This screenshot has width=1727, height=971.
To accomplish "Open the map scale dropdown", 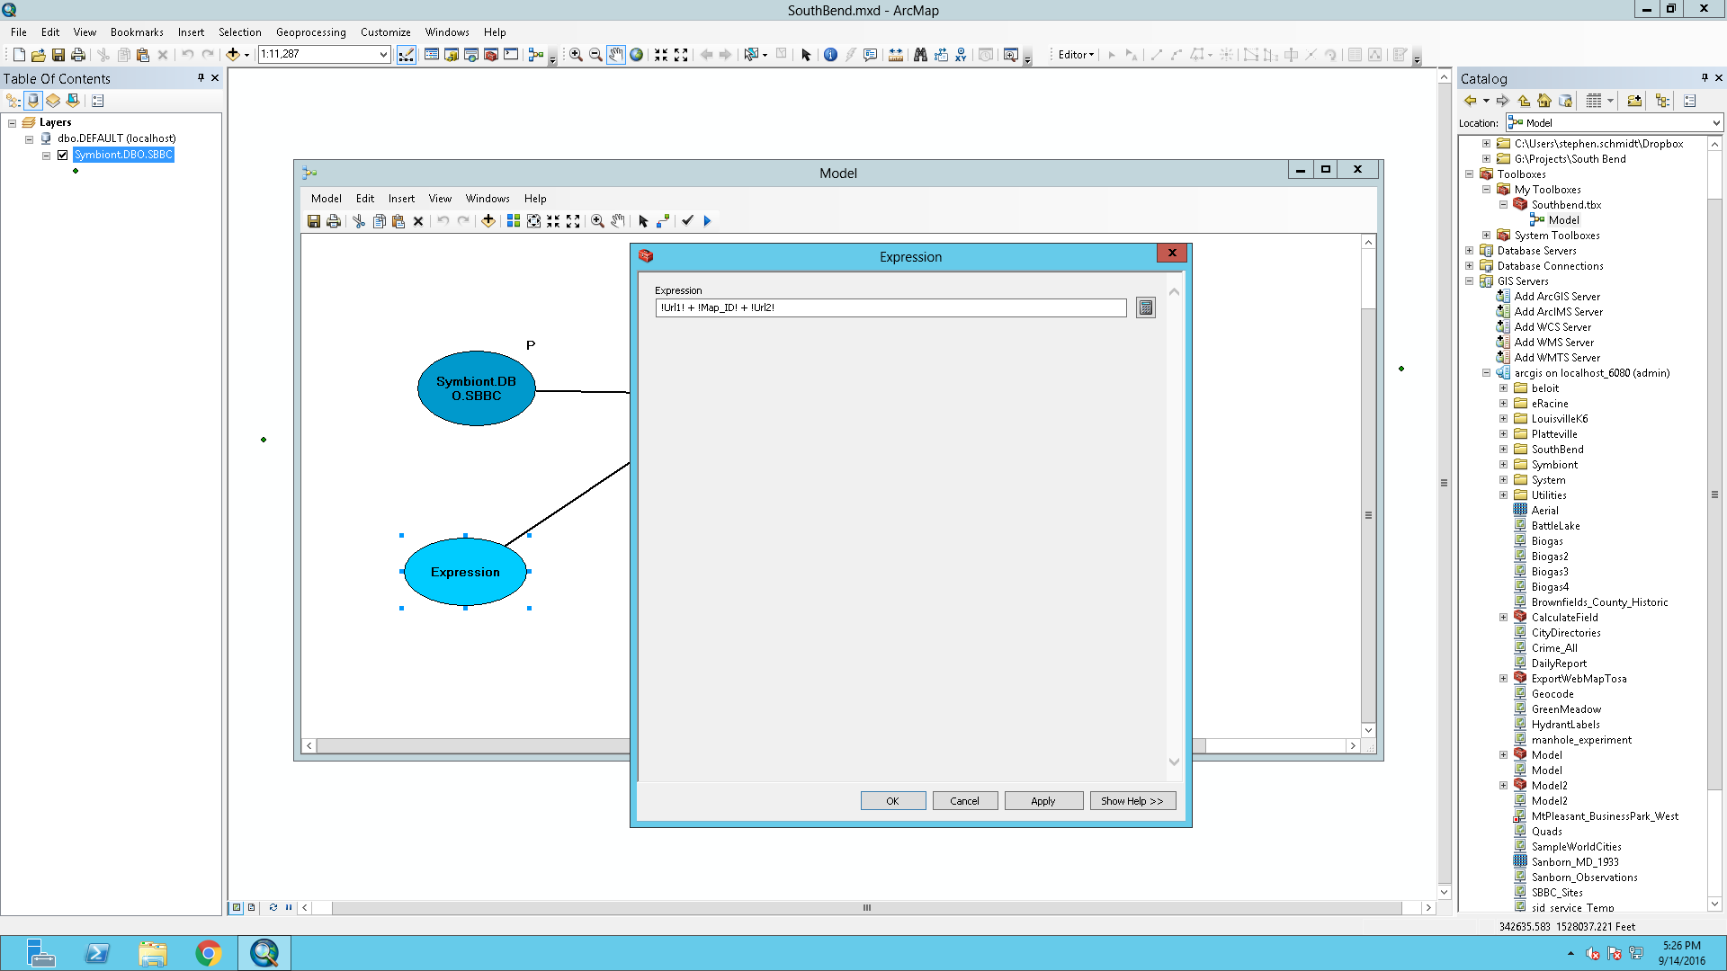I will pos(383,55).
